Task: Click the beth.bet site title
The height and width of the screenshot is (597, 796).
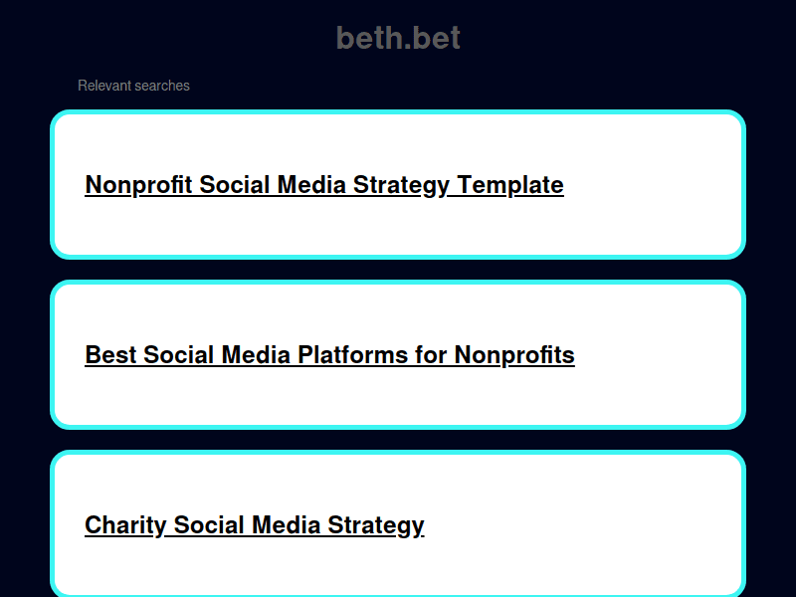Action: [x=397, y=37]
